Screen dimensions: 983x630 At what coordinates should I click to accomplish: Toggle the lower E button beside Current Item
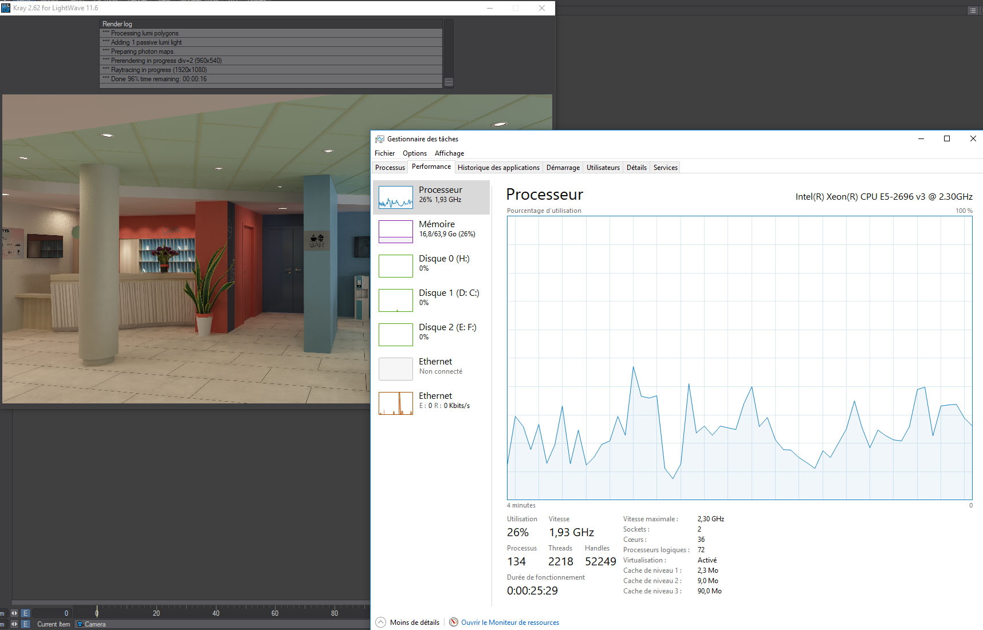[25, 624]
